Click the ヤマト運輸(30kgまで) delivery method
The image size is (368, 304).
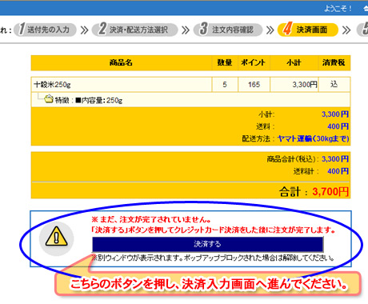pos(314,138)
